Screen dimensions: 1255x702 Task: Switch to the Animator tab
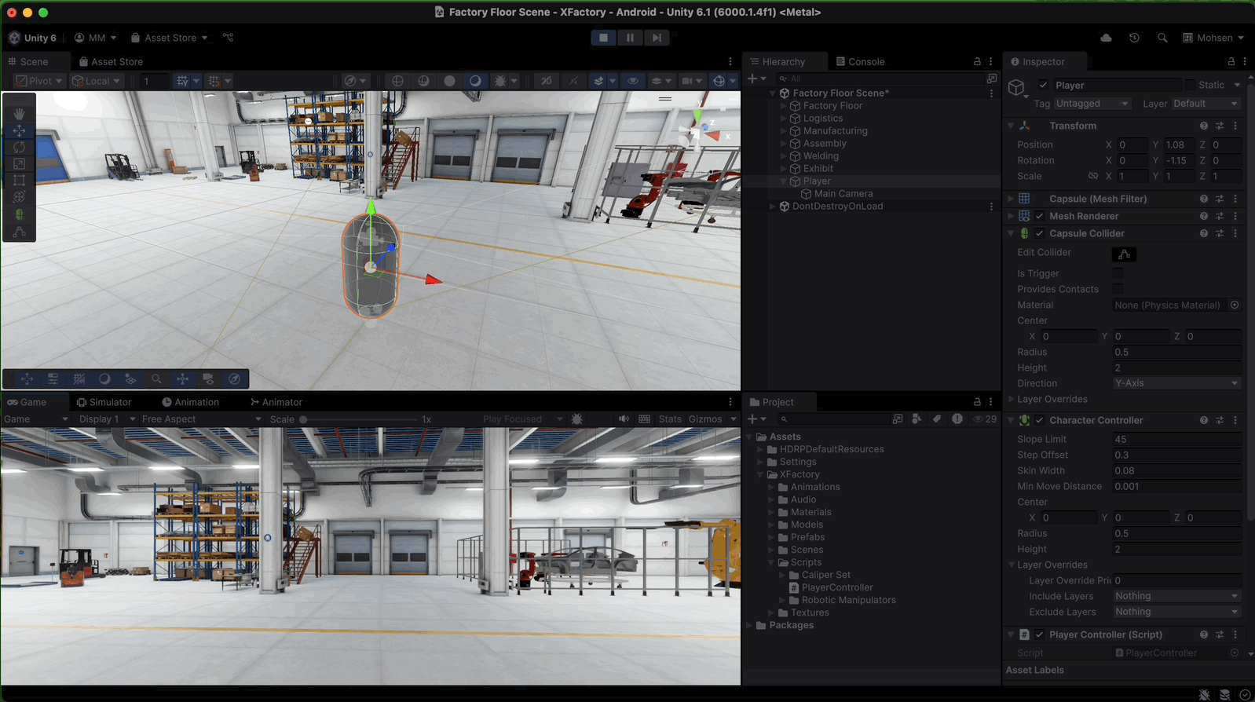tap(276, 402)
